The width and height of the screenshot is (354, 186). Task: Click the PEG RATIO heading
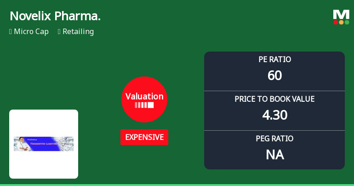click(x=274, y=139)
